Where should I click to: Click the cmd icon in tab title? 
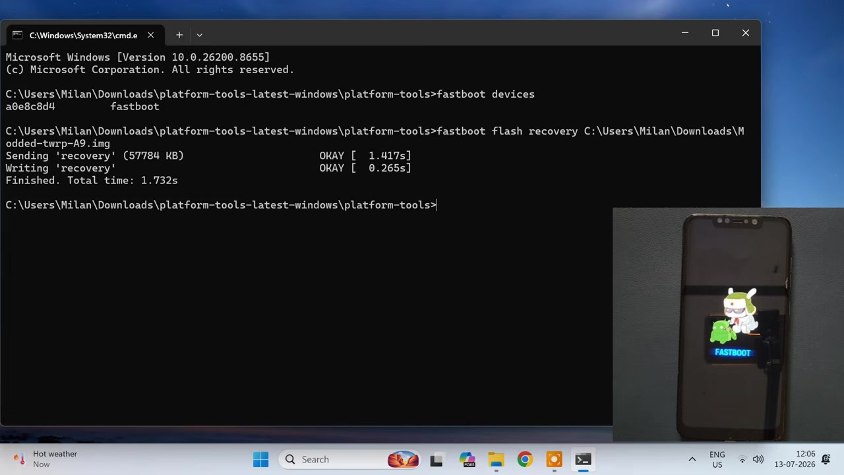[17, 35]
